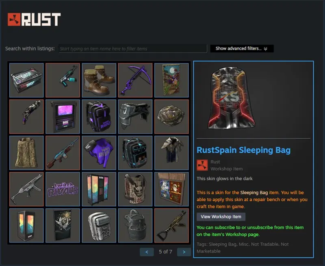Select the purple Twitch Rivals backpack
This screenshot has height=266, width=325.
click(x=99, y=116)
